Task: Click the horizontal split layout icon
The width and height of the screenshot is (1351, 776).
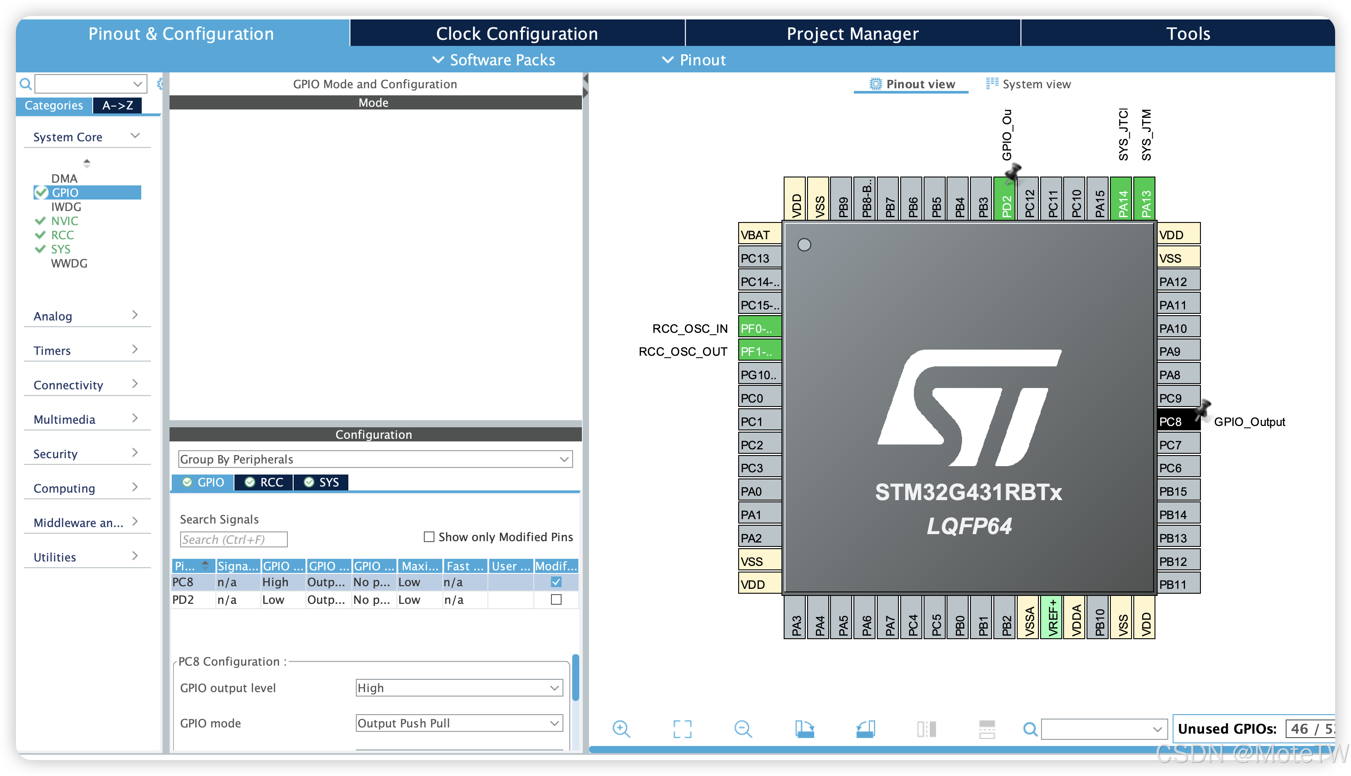Action: [986, 729]
